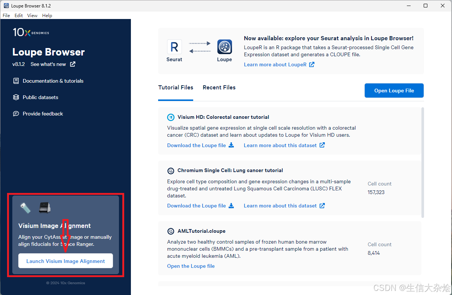Viewport: 452px width, 295px height.
Task: Click the Public datasets stack icon
Action: pyautogui.click(x=16, y=97)
